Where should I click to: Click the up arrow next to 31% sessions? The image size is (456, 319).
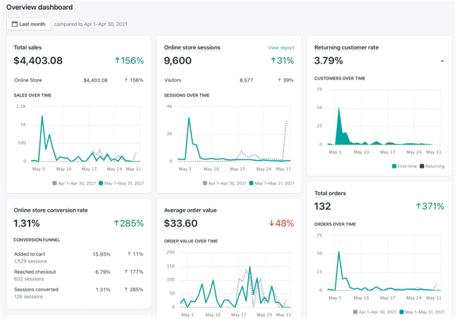click(x=273, y=61)
